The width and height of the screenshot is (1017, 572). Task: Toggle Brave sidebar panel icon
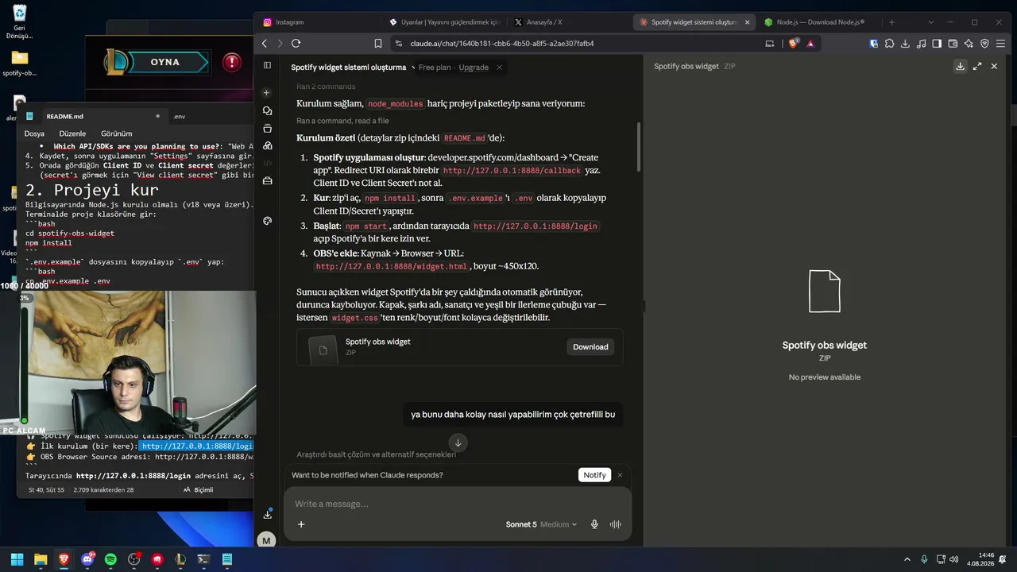tap(937, 44)
